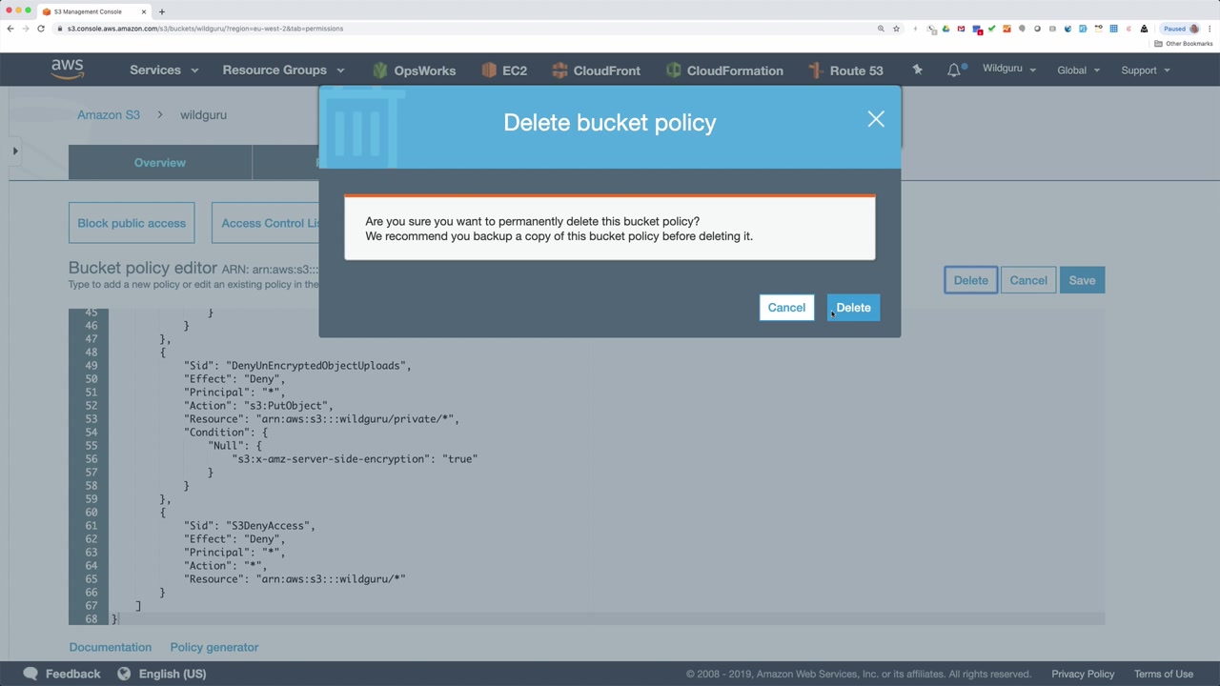1220x686 pixels.
Task: Open the Global region dropdown
Action: coord(1078,71)
